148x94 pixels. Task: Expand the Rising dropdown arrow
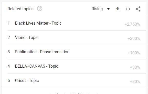(108, 9)
